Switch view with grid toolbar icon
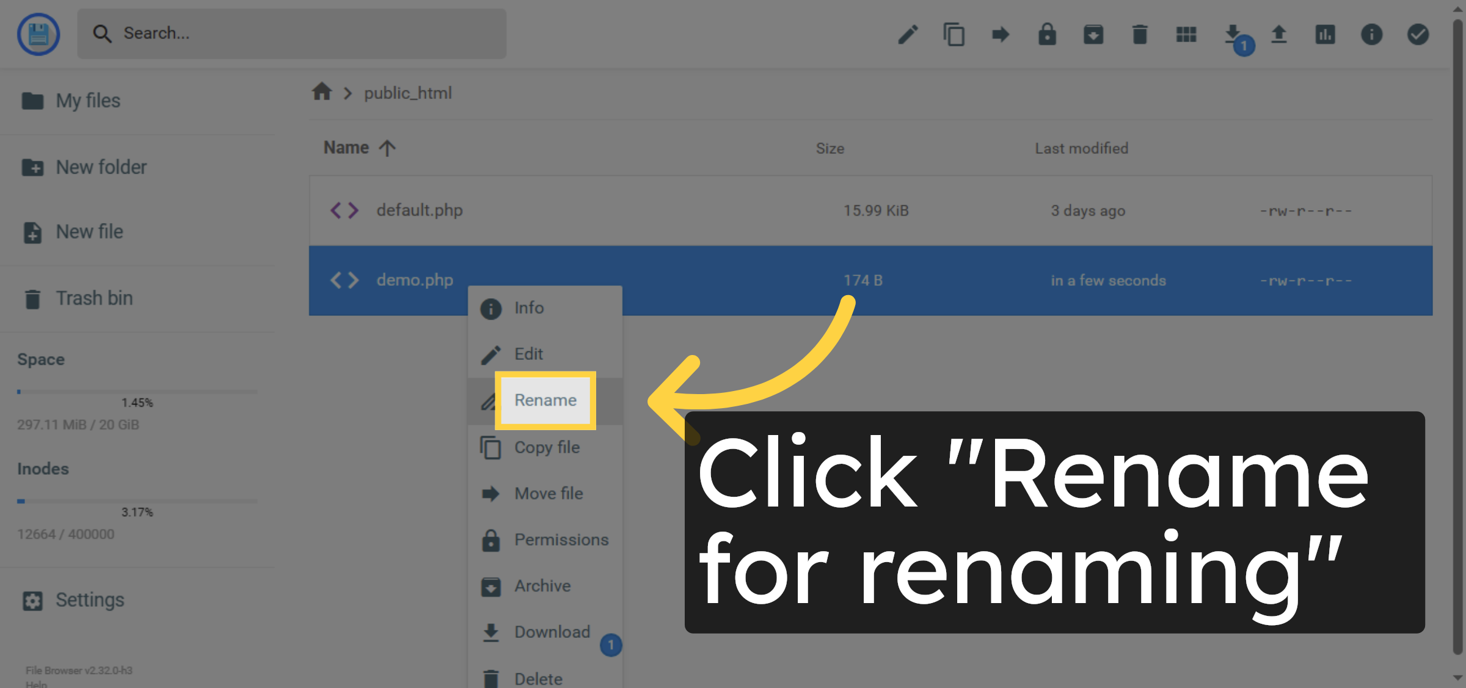The height and width of the screenshot is (688, 1466). [x=1186, y=34]
